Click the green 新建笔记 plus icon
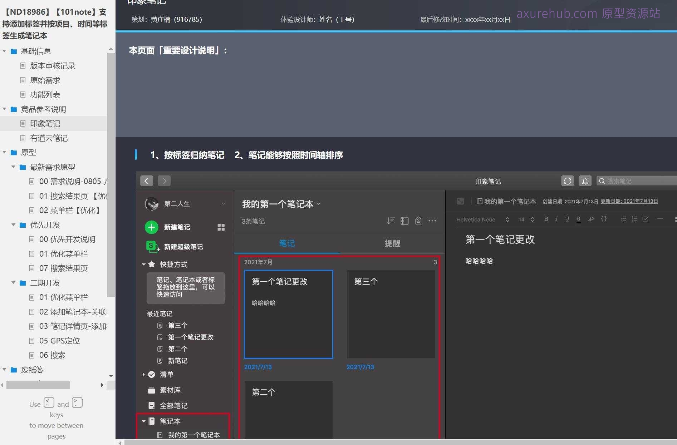The width and height of the screenshot is (677, 445). pos(151,227)
